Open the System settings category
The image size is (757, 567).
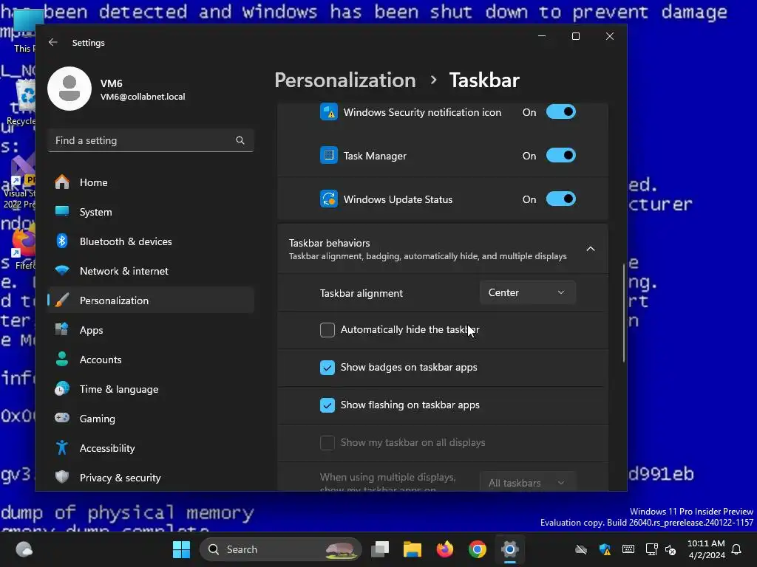[x=151, y=212]
